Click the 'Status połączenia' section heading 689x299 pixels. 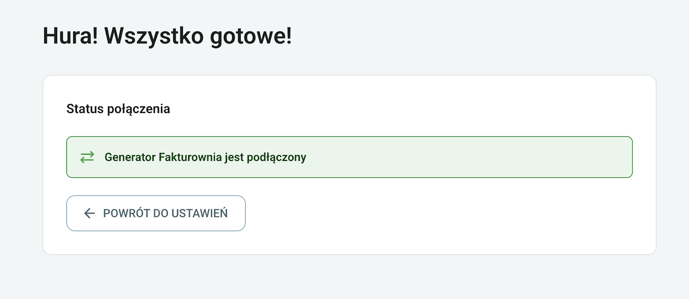[118, 109]
